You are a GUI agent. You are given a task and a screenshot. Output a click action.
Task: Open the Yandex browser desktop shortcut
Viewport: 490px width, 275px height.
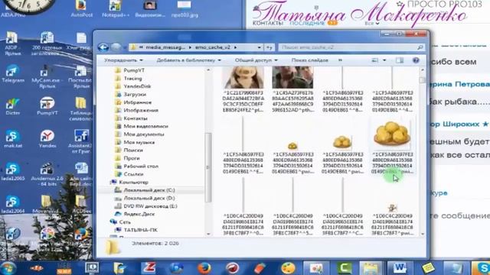coord(47,139)
